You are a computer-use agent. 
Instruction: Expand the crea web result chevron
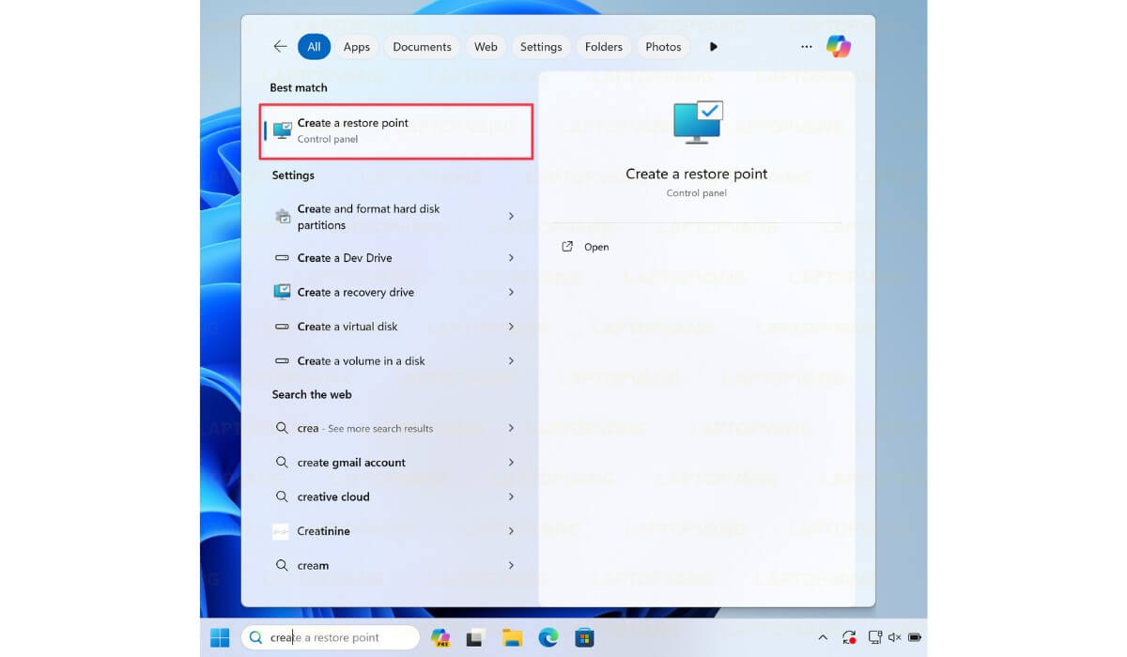511,428
